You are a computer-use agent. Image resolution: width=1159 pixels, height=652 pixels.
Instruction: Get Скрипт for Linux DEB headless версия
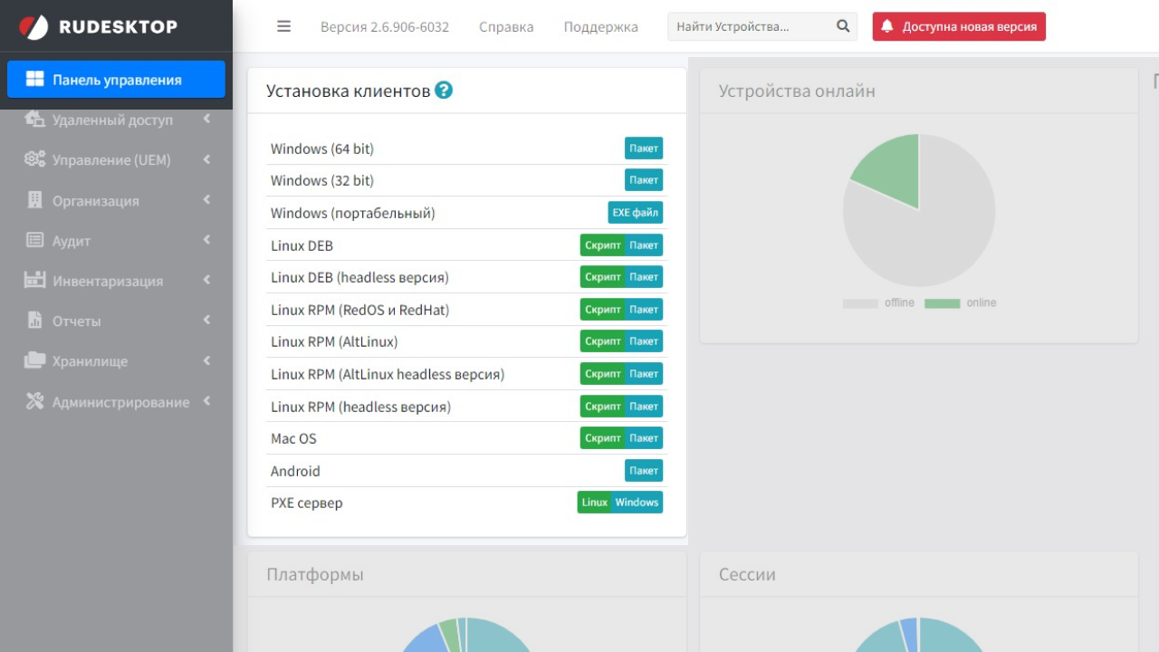point(603,277)
